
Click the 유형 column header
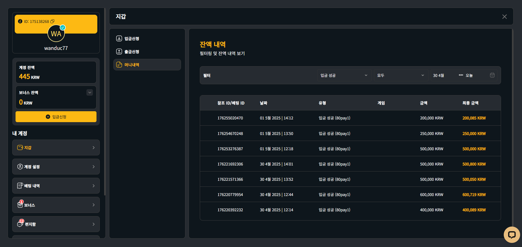click(322, 103)
